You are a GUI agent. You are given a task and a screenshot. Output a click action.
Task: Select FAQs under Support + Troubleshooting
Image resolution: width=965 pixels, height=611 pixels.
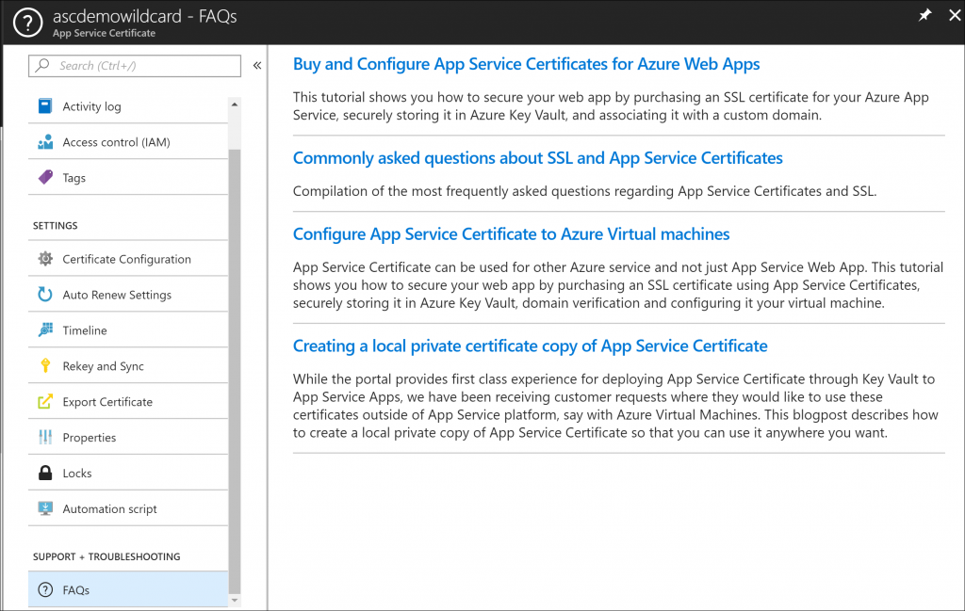[75, 590]
